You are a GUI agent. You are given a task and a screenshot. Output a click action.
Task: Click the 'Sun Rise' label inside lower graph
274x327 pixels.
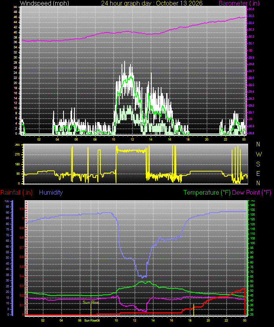[x=91, y=302]
